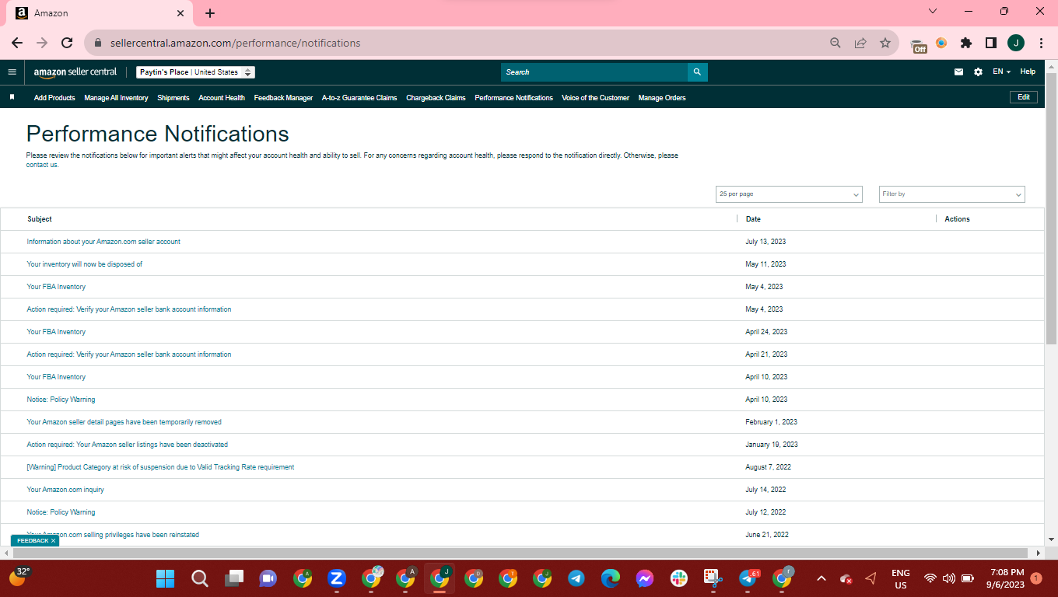
Task: Click the Amazon Seller Central logo
Action: point(75,72)
